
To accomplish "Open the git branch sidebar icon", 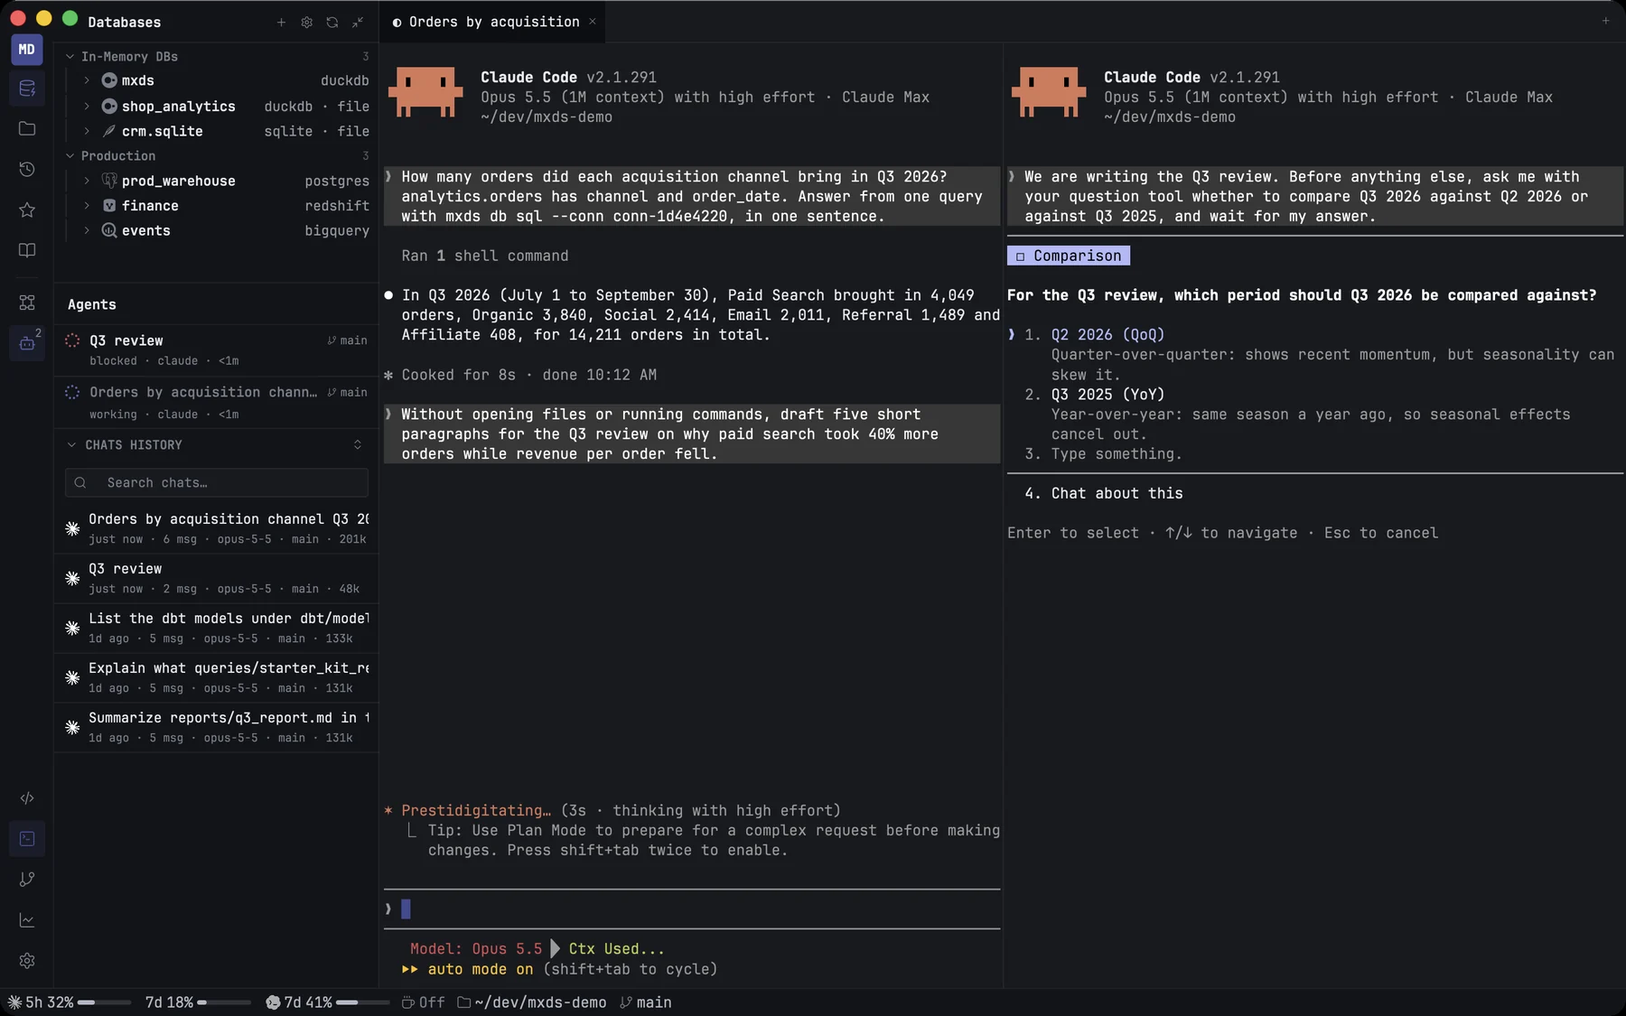I will pos(27,879).
